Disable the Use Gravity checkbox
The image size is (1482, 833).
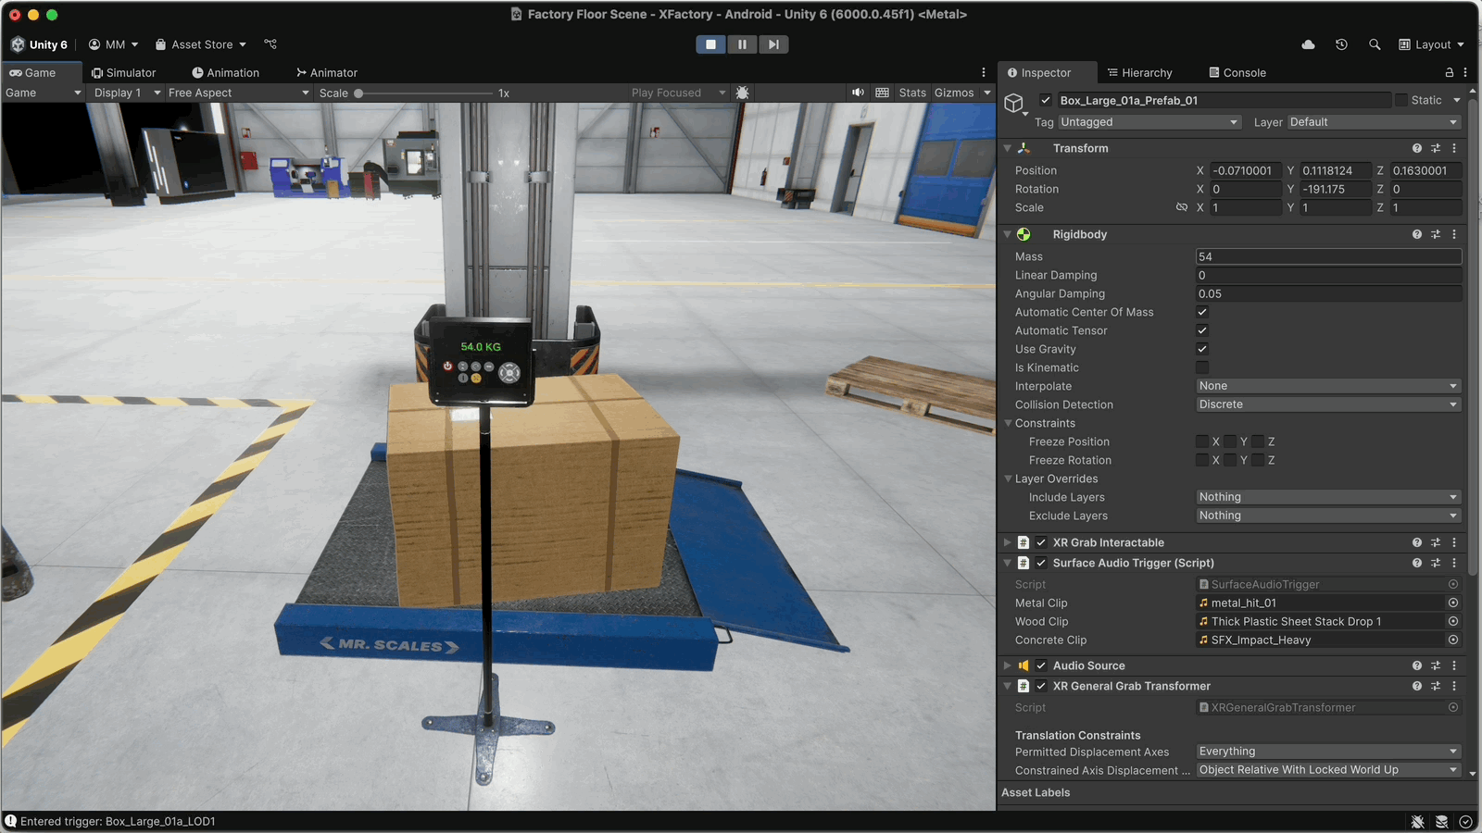1202,349
